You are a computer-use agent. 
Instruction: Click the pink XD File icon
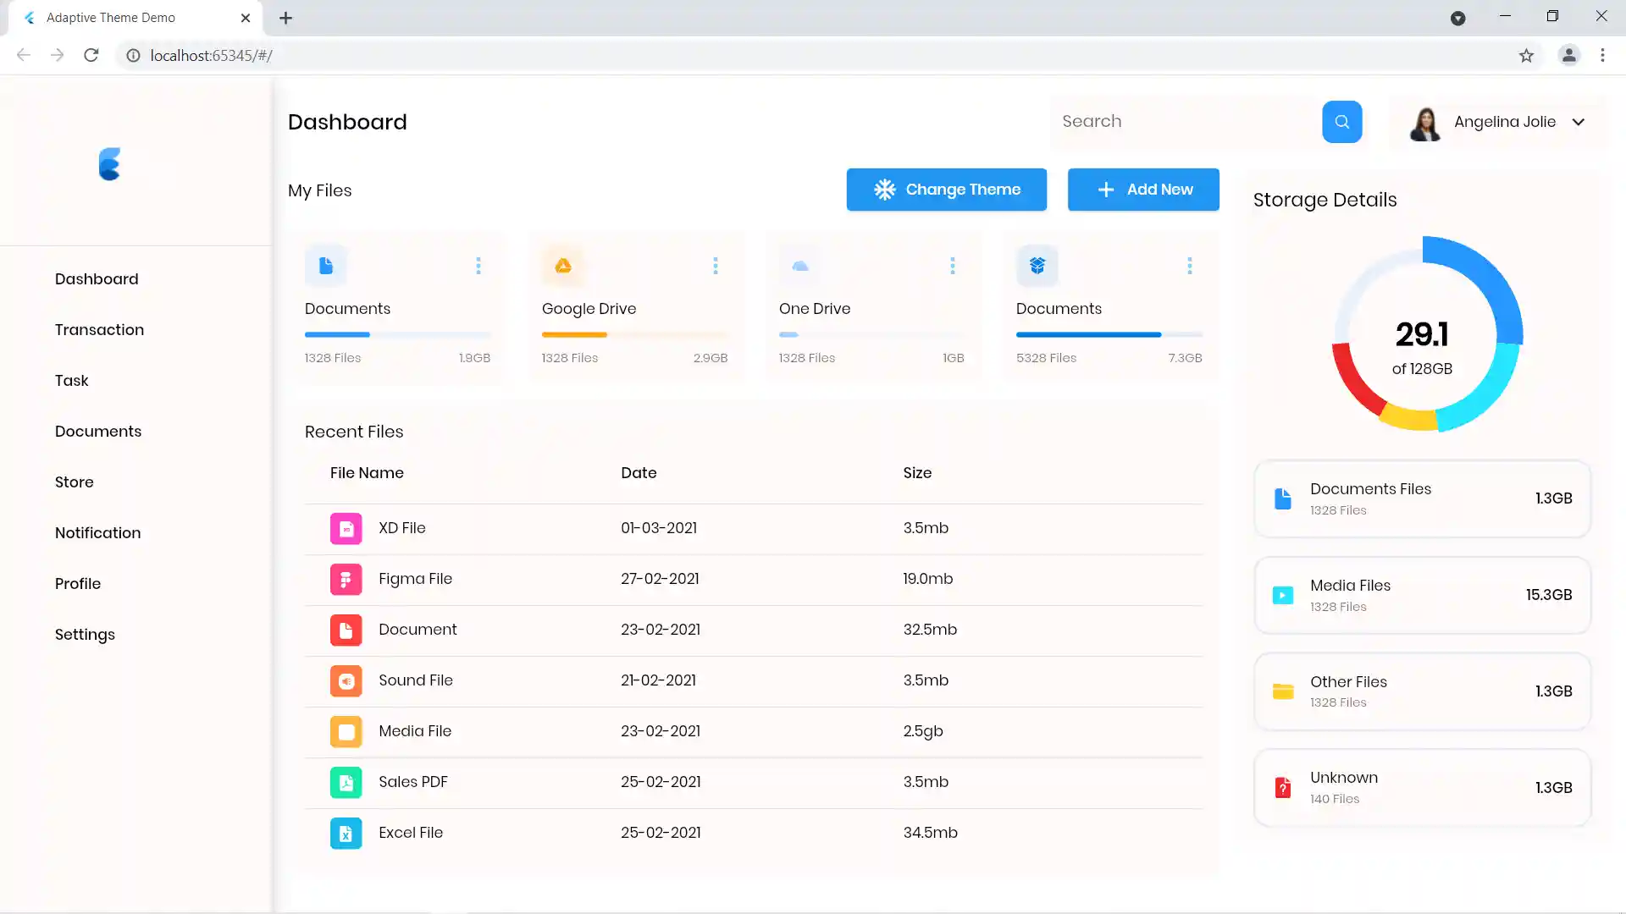[x=346, y=529]
